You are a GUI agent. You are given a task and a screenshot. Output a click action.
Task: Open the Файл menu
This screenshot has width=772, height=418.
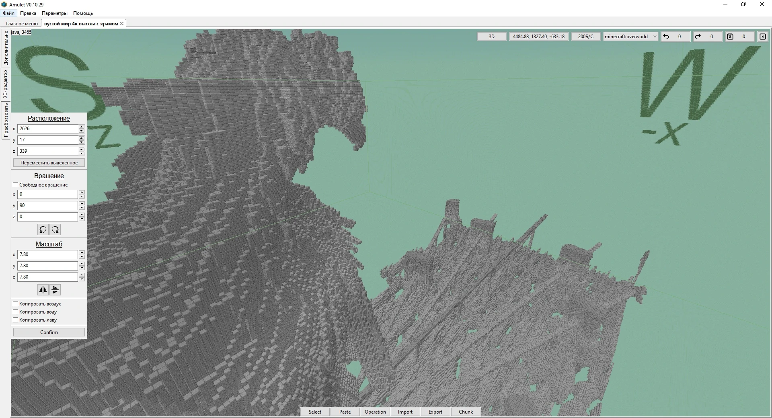tap(8, 13)
